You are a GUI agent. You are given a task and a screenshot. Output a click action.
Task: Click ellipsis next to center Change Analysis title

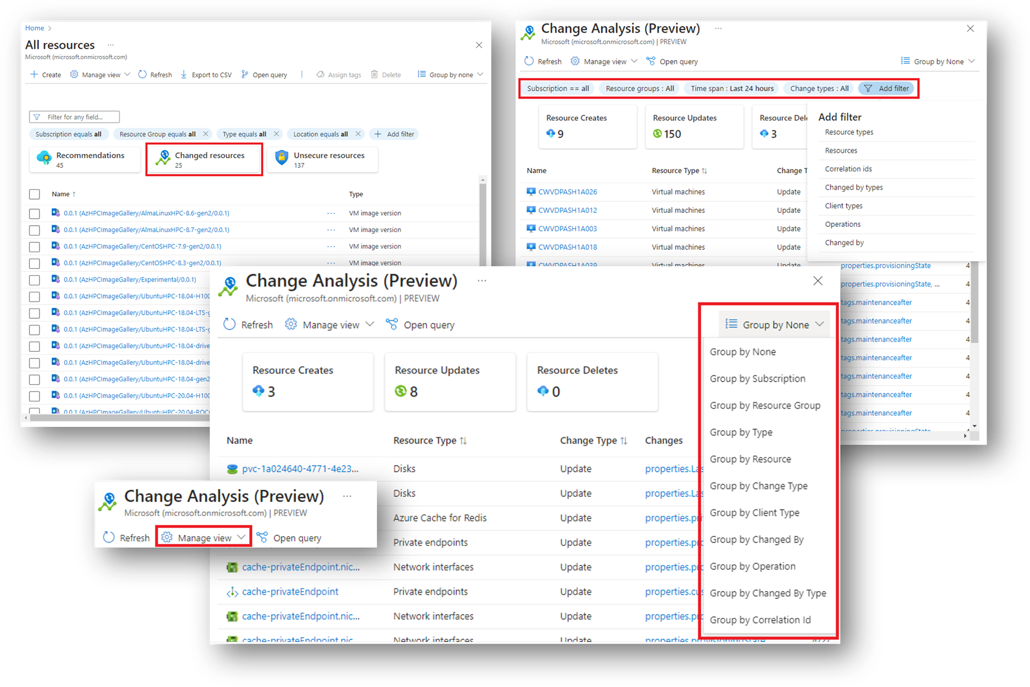pyautogui.click(x=482, y=280)
